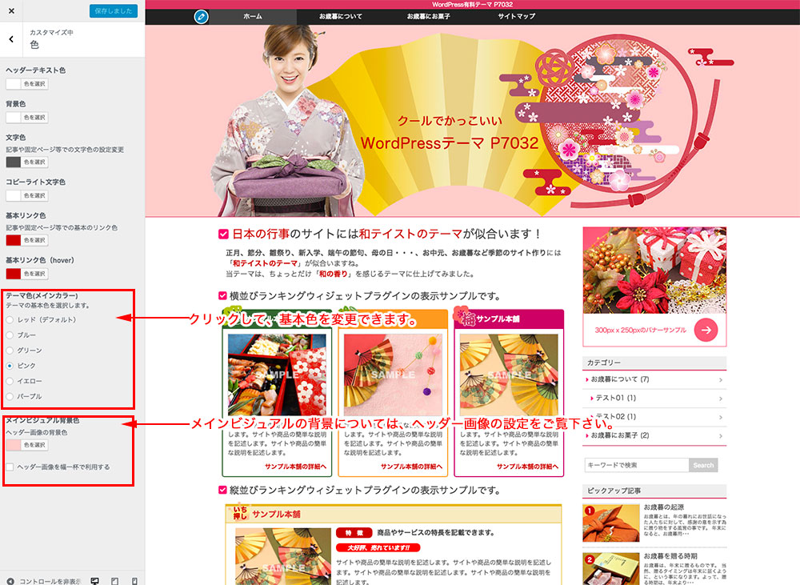800x585 pixels.
Task: Expand お歳暮にお菓子 (2) category chevron
Action: click(721, 436)
